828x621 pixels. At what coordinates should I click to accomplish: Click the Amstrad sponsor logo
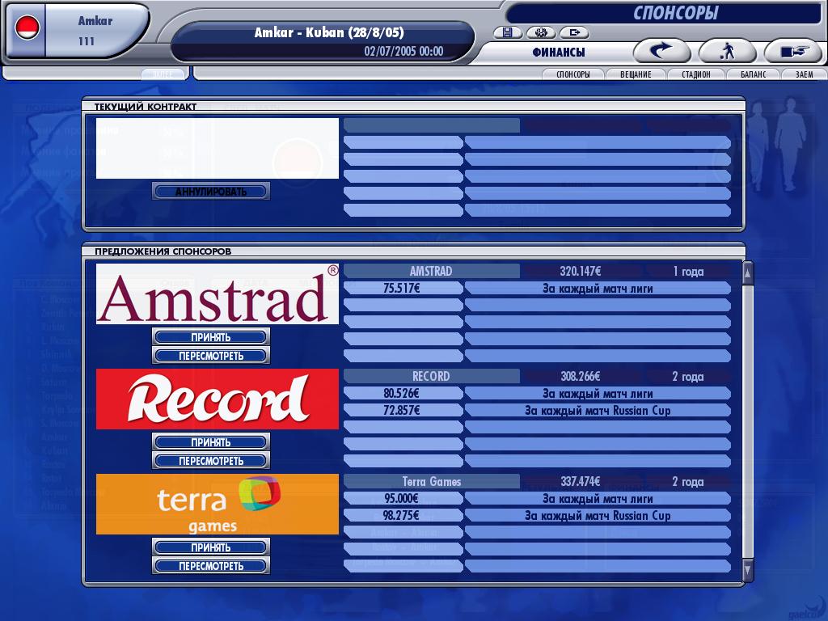[x=217, y=294]
